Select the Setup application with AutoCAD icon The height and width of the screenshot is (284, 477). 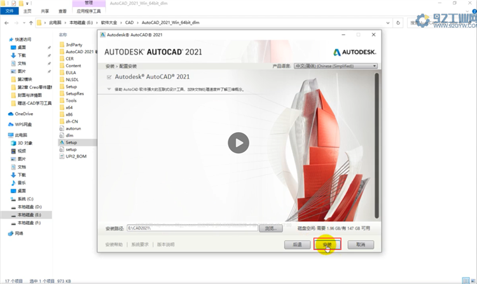point(71,142)
